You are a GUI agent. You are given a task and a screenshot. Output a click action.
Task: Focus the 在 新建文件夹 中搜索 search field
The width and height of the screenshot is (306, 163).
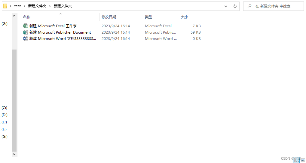[273, 6]
